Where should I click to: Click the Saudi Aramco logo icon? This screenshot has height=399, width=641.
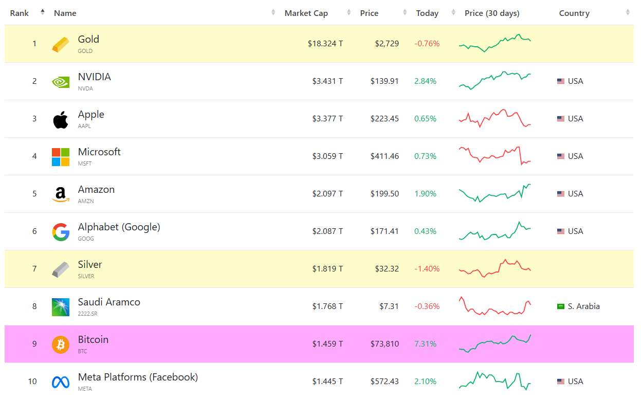tap(60, 307)
